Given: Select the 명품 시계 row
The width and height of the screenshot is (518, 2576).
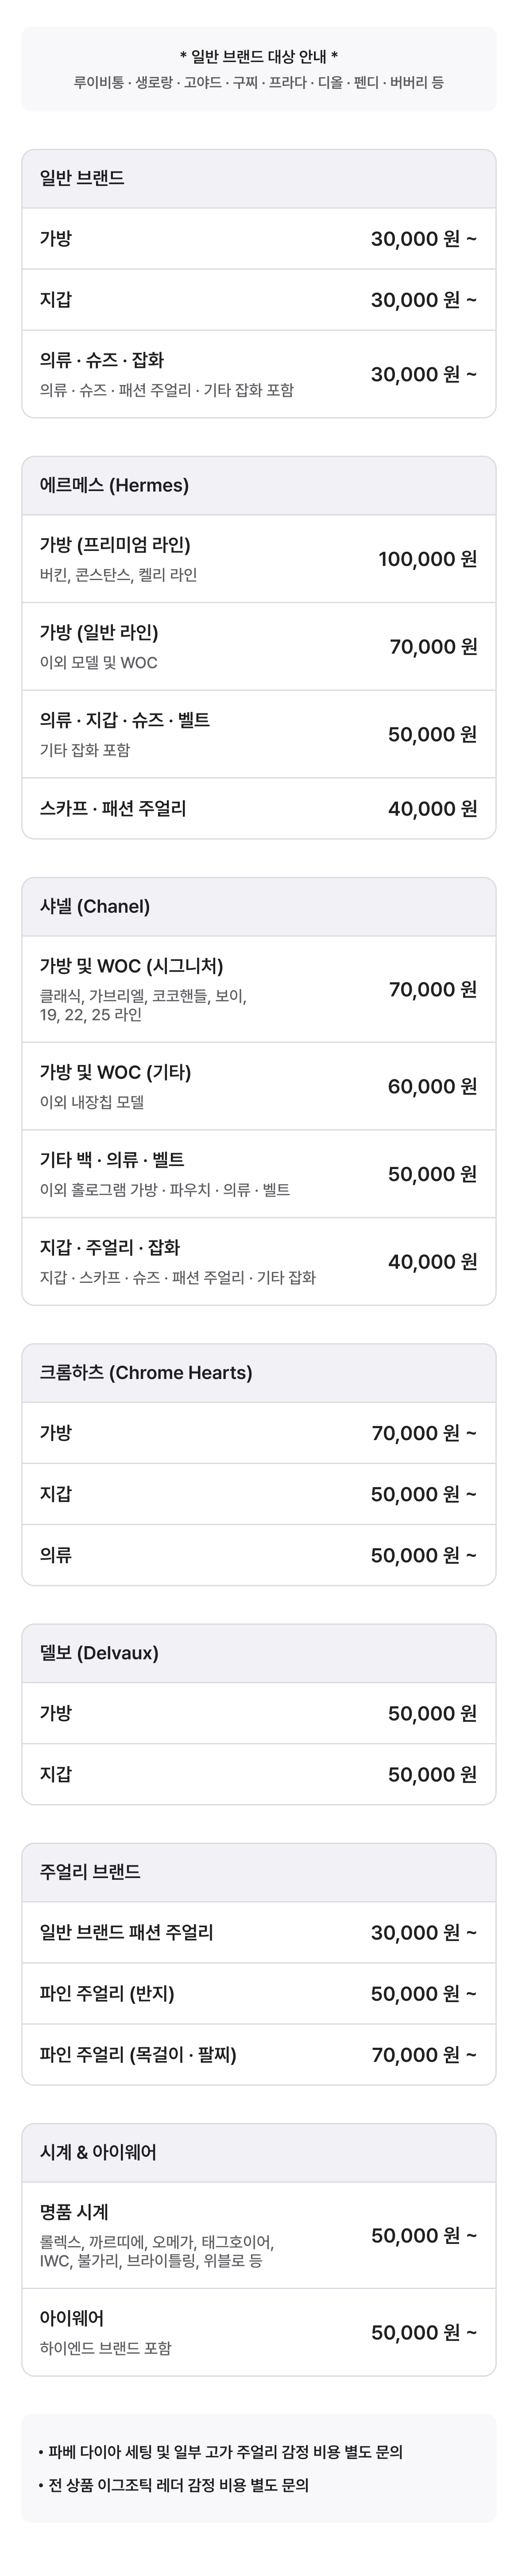Looking at the screenshot, I should click(259, 2235).
